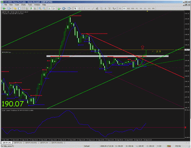Select the Text Label (T) tool

coord(109,9)
